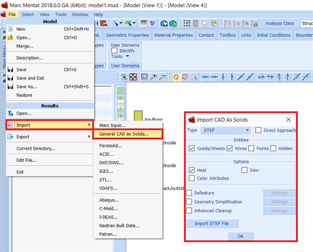The height and width of the screenshot is (252, 313).
Task: Open the Geometric Properties tab
Action: tap(127, 35)
